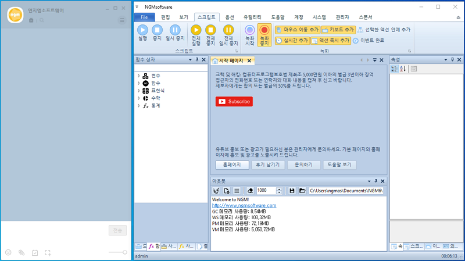This screenshot has width=465, height=261.
Task: Click the 이벤트 완료 icon
Action: click(356, 40)
